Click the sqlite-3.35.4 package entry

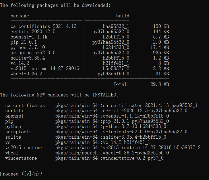(x=28, y=58)
